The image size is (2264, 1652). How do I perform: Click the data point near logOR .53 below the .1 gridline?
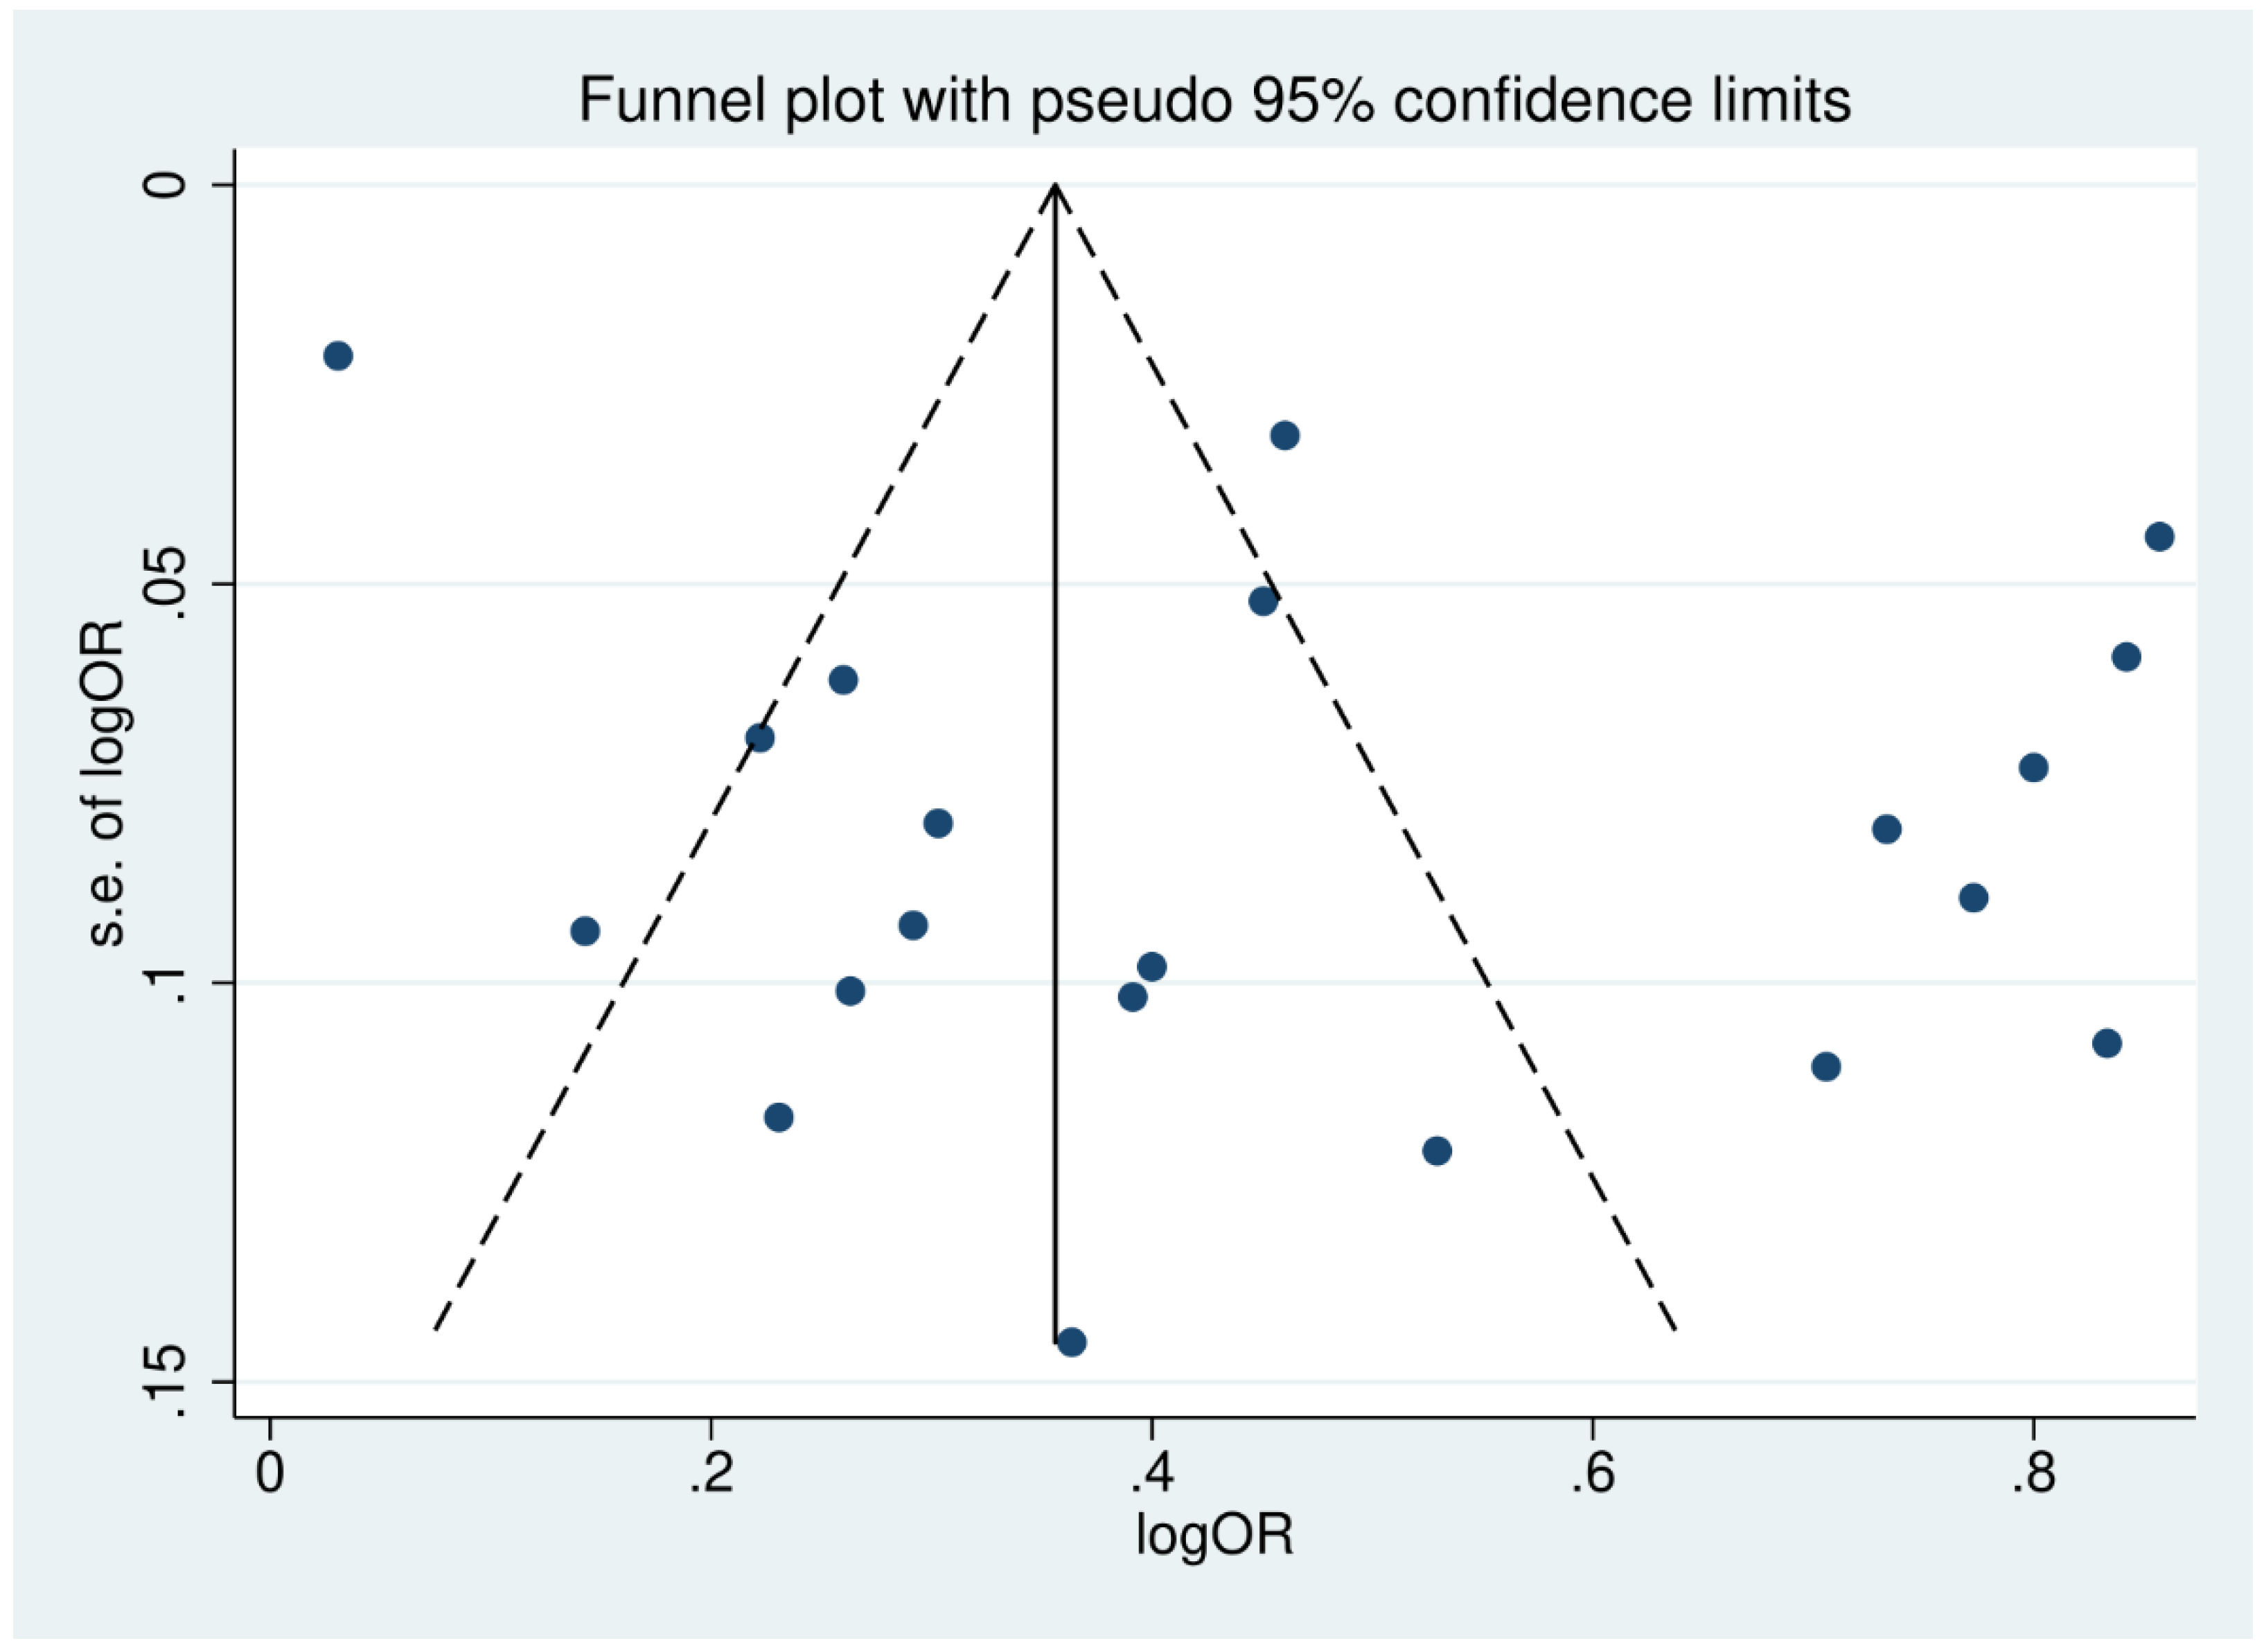pyautogui.click(x=1437, y=1151)
